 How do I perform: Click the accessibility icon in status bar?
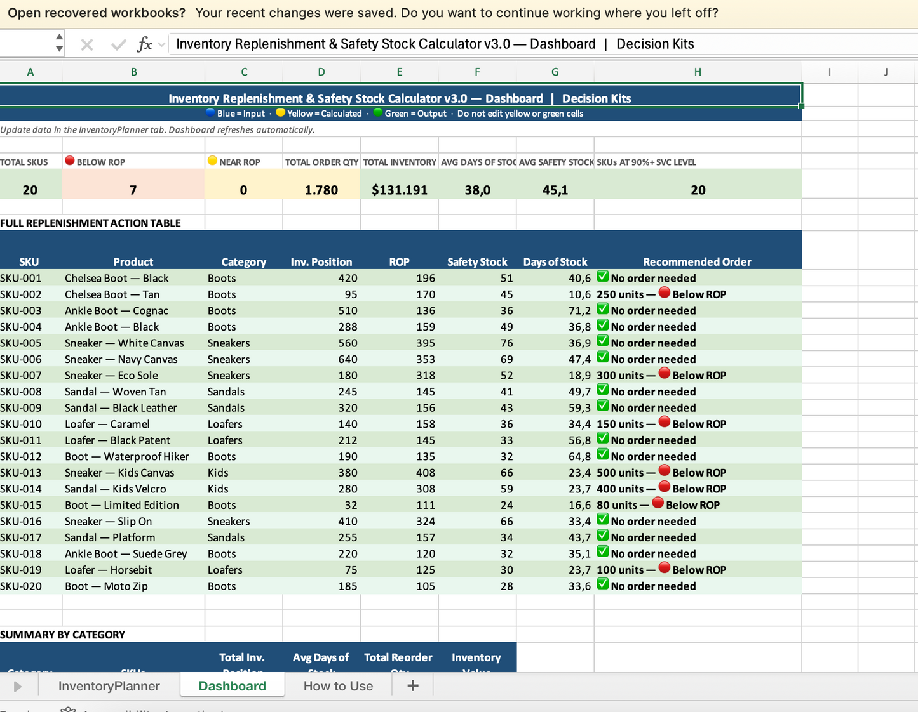coord(68,709)
